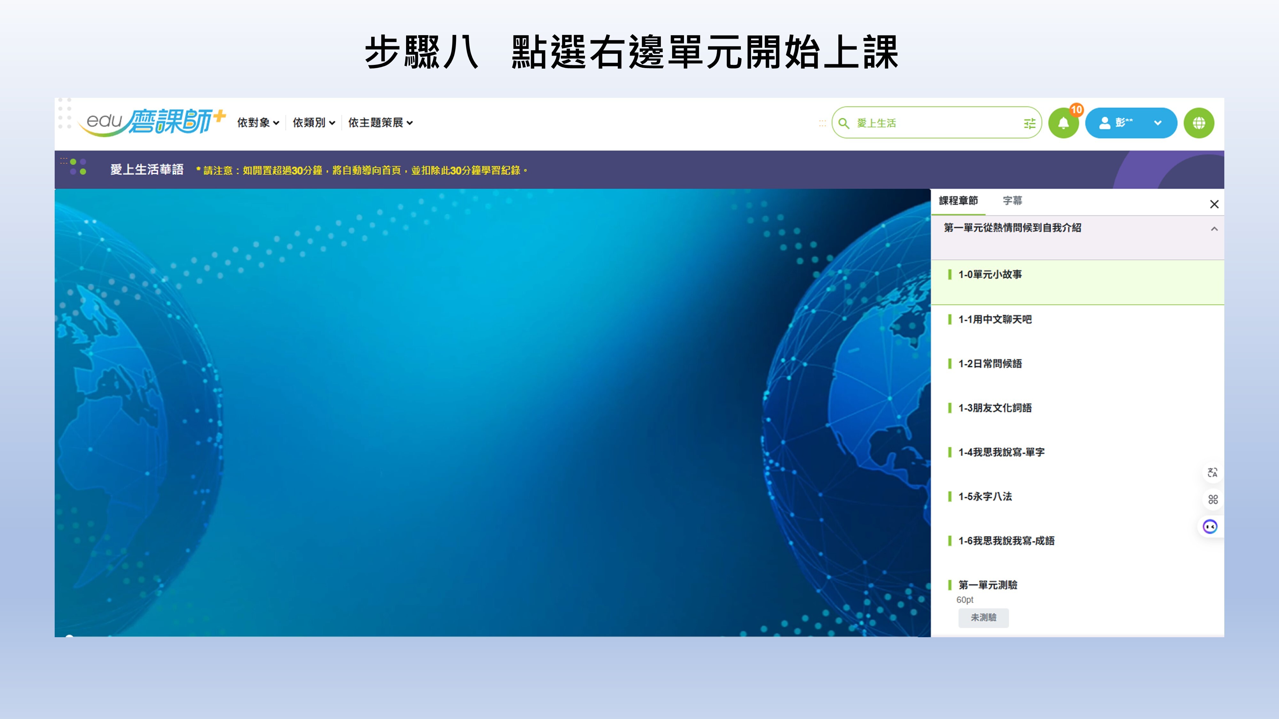Click the search magnifier icon

point(844,123)
